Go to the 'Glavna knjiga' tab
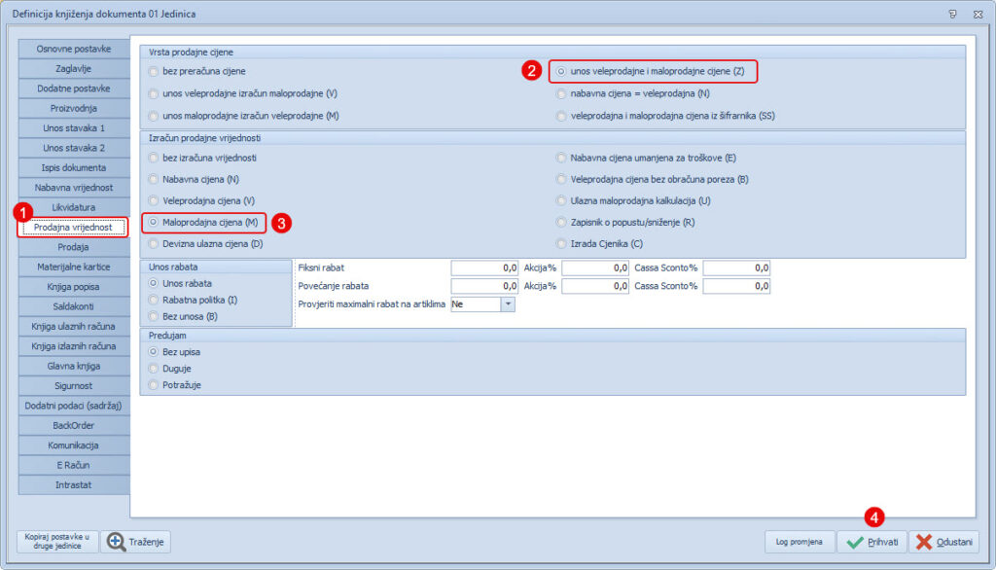 [74, 366]
